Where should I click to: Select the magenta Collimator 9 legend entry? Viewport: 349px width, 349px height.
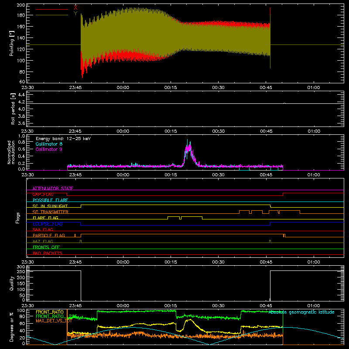[x=49, y=149]
